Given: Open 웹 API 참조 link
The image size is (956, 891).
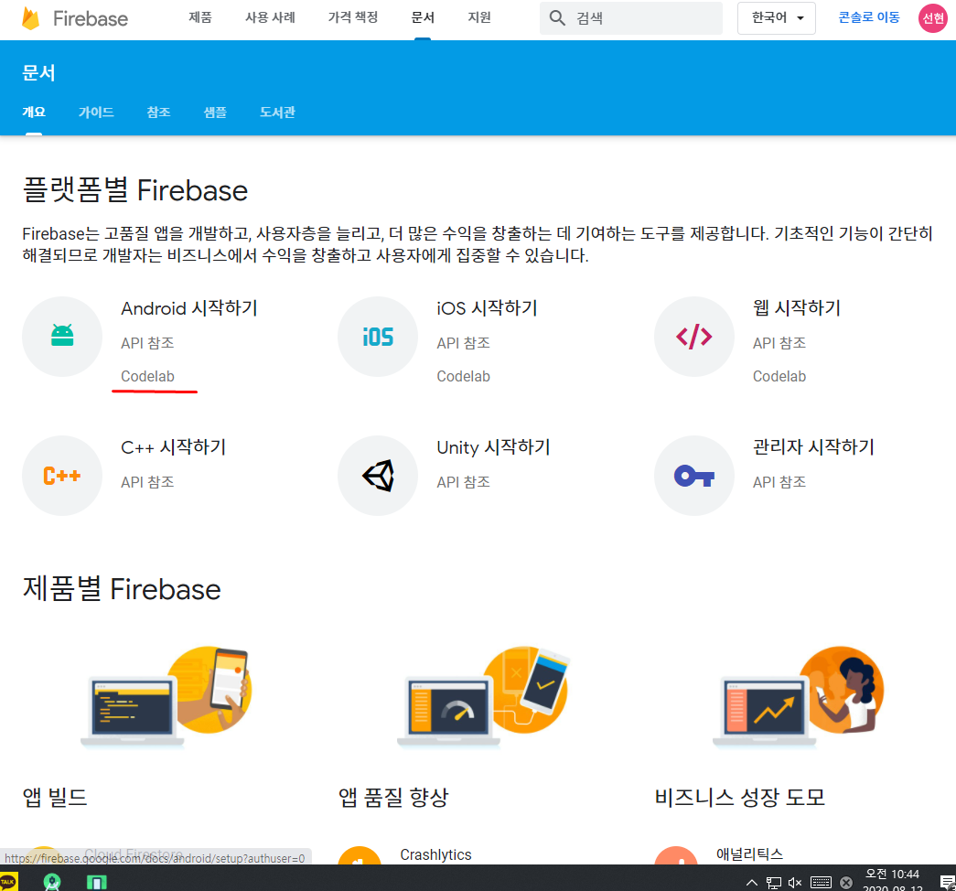Looking at the screenshot, I should (779, 343).
